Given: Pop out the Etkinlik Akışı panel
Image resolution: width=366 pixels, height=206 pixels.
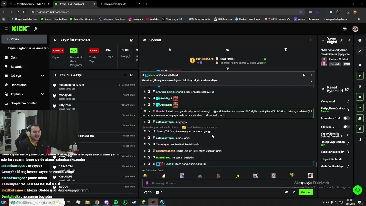Looking at the screenshot, I should 132,75.
